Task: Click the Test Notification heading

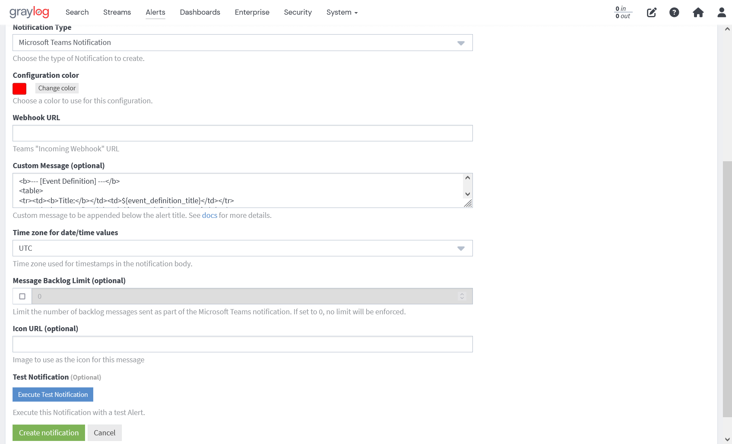Action: coord(41,377)
